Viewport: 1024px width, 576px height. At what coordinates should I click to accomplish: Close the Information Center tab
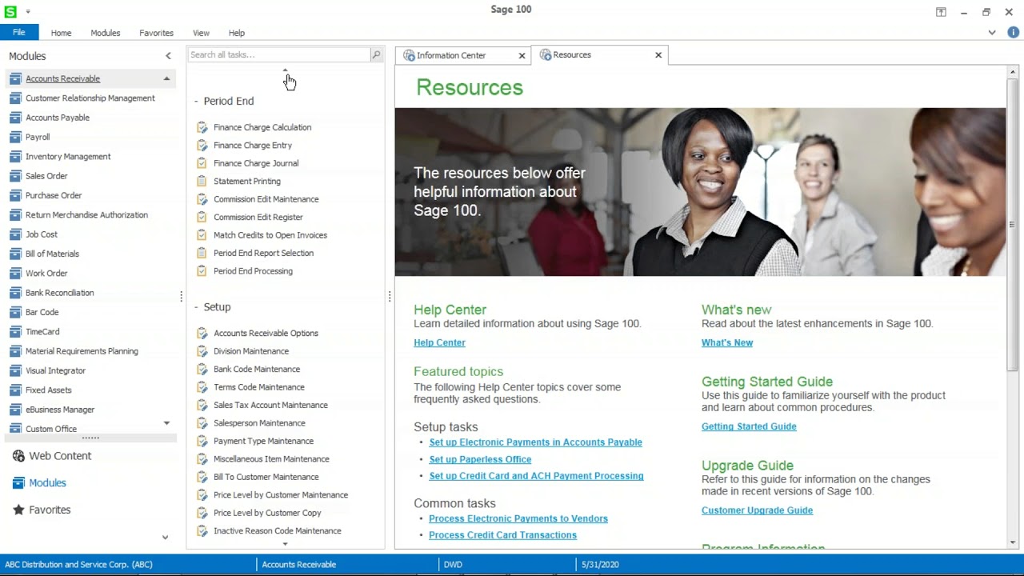(522, 55)
